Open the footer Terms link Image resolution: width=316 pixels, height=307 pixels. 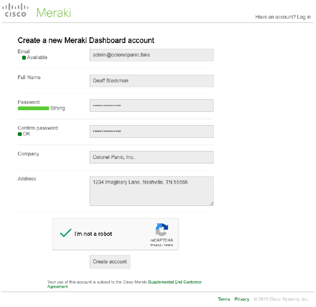(x=223, y=299)
